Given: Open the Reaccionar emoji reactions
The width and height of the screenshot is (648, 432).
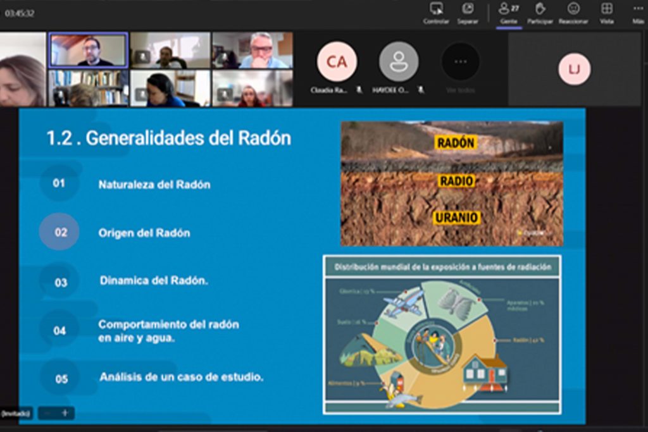Looking at the screenshot, I should tap(573, 9).
